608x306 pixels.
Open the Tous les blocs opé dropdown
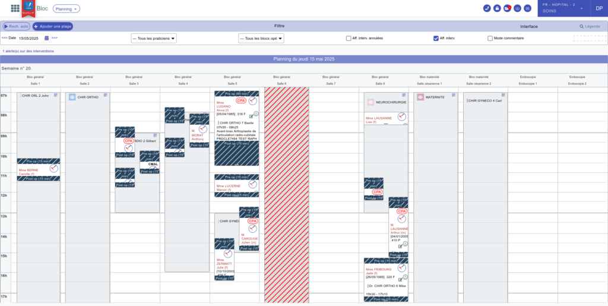point(261,38)
